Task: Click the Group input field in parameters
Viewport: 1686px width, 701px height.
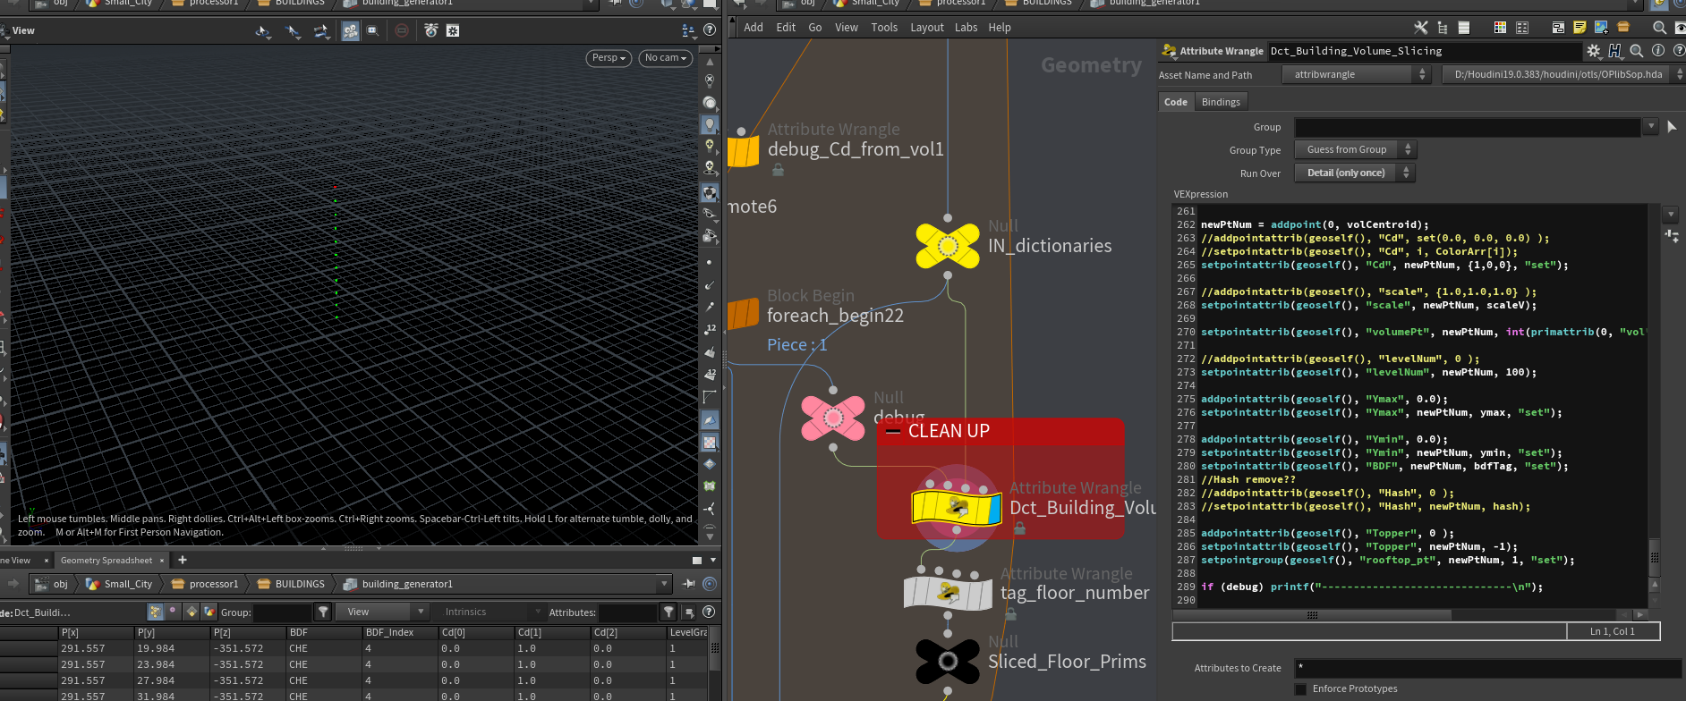Action: click(1467, 127)
